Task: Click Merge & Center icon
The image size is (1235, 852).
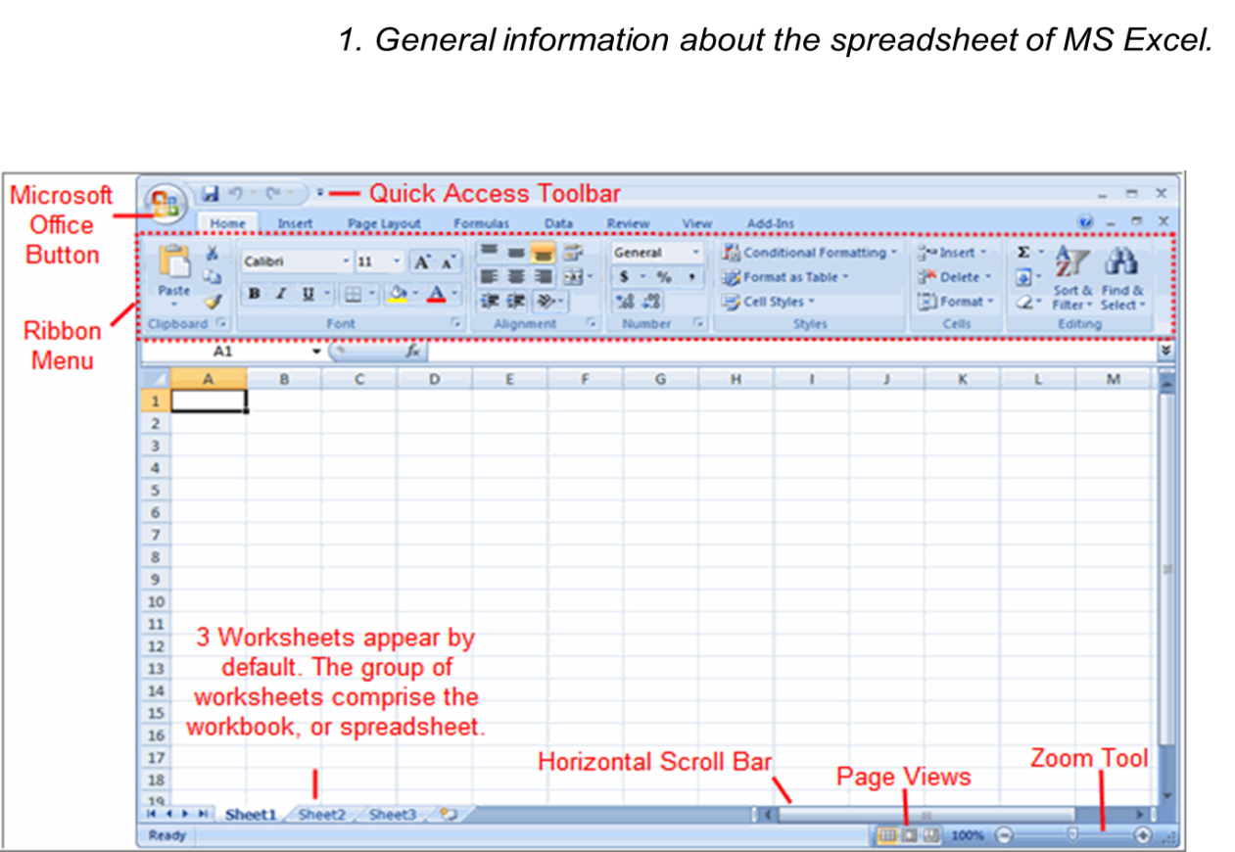Action: click(x=575, y=278)
